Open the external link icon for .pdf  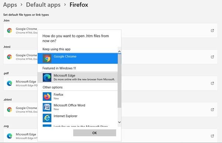click(212, 83)
